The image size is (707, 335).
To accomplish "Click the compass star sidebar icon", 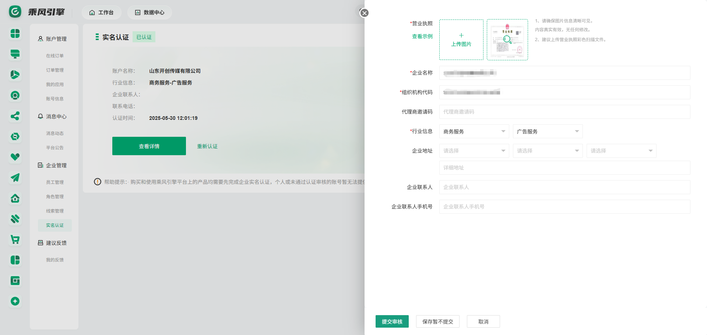I will coord(15,302).
